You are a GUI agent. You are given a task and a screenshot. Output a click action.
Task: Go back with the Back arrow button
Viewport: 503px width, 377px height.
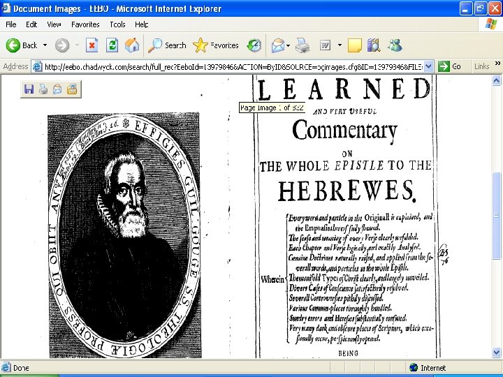point(21,45)
